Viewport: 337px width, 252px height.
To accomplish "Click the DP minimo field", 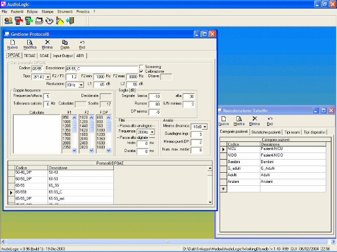I will 154,112.
